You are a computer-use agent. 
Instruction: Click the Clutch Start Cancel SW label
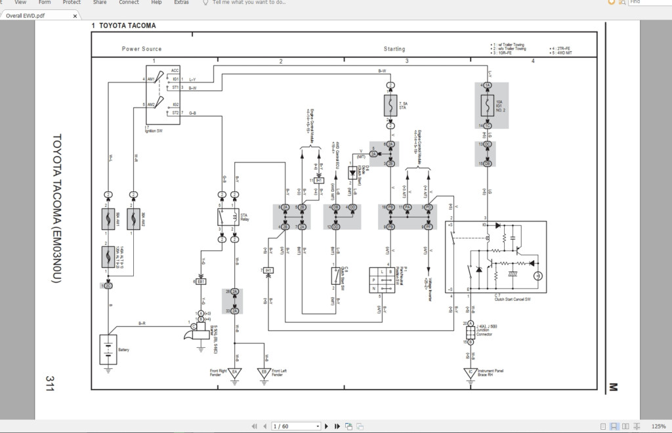[513, 299]
